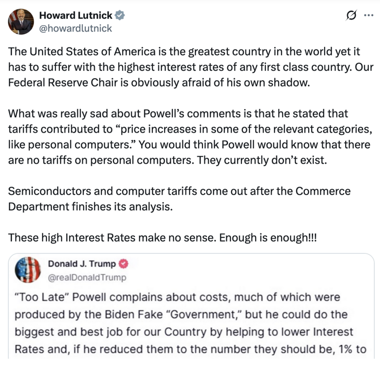Click the "Federal Reserve Chair is obviously afraid" line
The height and width of the screenshot is (371, 380).
(x=158, y=82)
